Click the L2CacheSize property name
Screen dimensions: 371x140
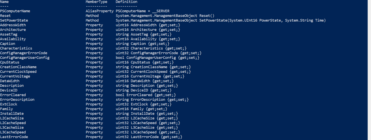[x=12, y=118]
